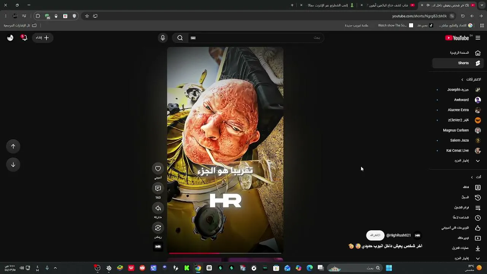Open the Salem Jaza channel

coord(458,140)
